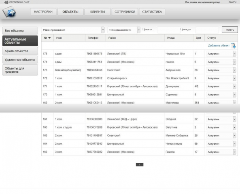Screen dimensions: 240x194
Task: Click the 'Искать' search button
Action: pos(230,30)
